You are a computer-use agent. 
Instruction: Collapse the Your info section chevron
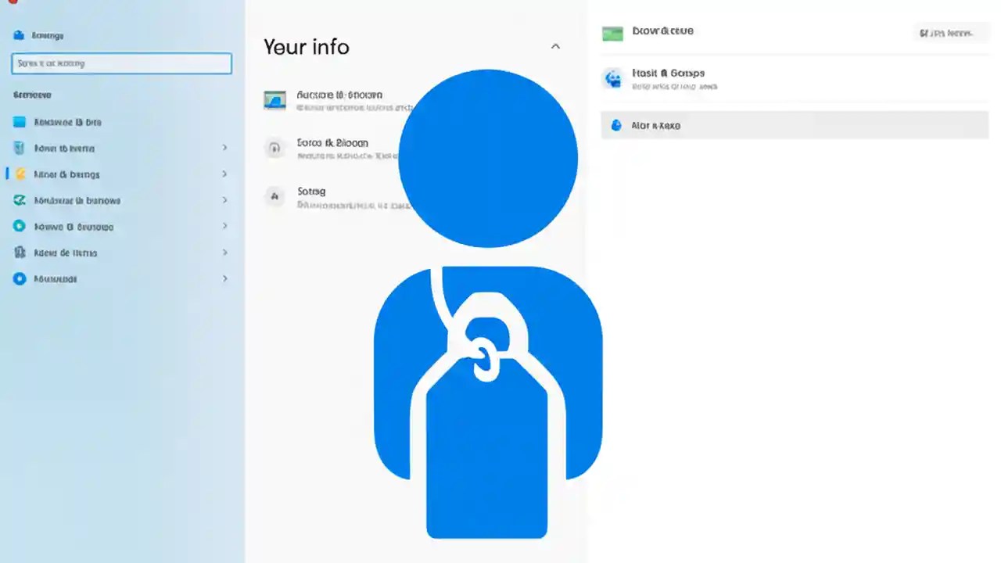(x=555, y=46)
